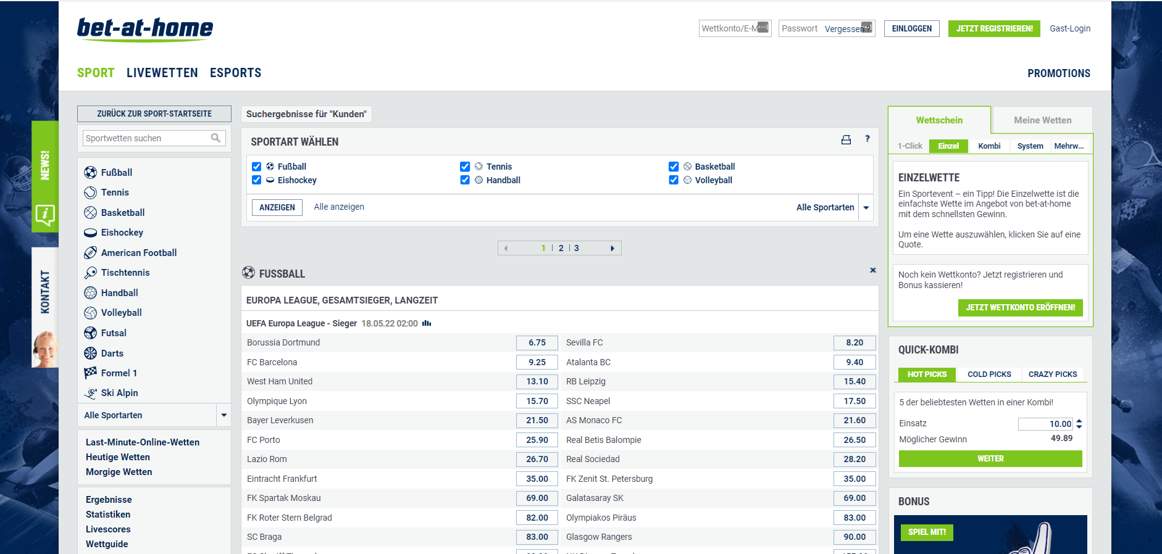Click the Handball icon in sidebar
Screen dimensions: 1162x554
click(x=91, y=292)
